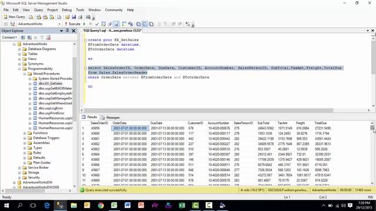The height and width of the screenshot is (211, 376).
Task: Select dbo.EX_GetSales stored procedure
Action: (x=51, y=83)
